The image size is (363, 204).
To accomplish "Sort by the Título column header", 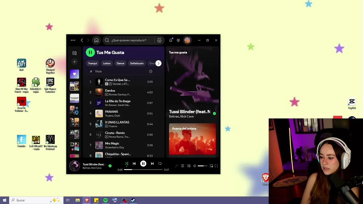I will coord(98,71).
